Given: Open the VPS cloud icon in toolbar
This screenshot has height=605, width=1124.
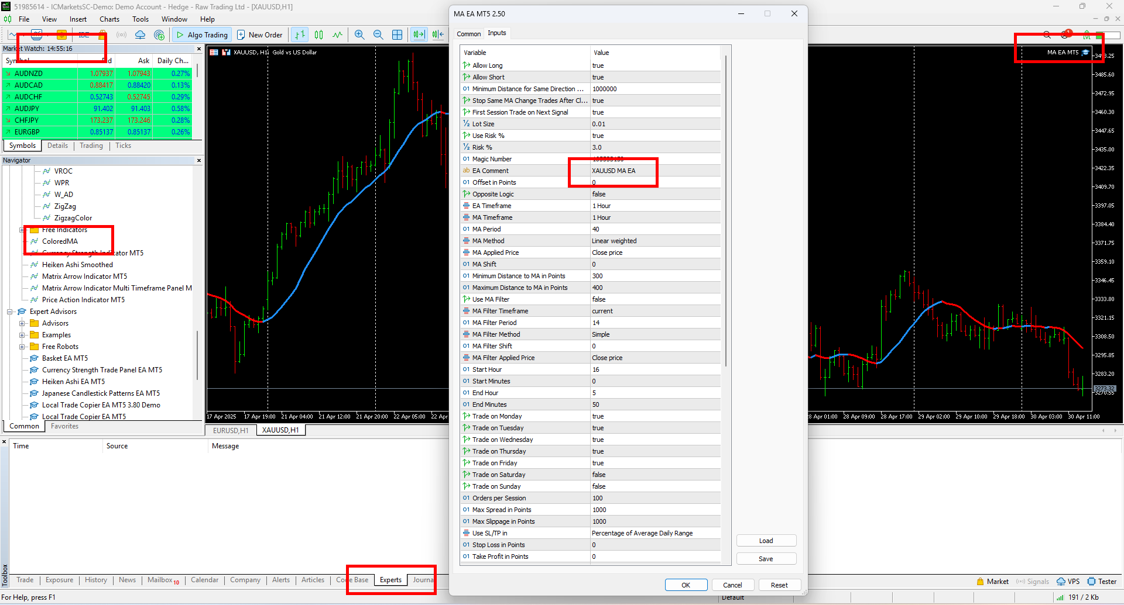Looking at the screenshot, I should tap(140, 35).
